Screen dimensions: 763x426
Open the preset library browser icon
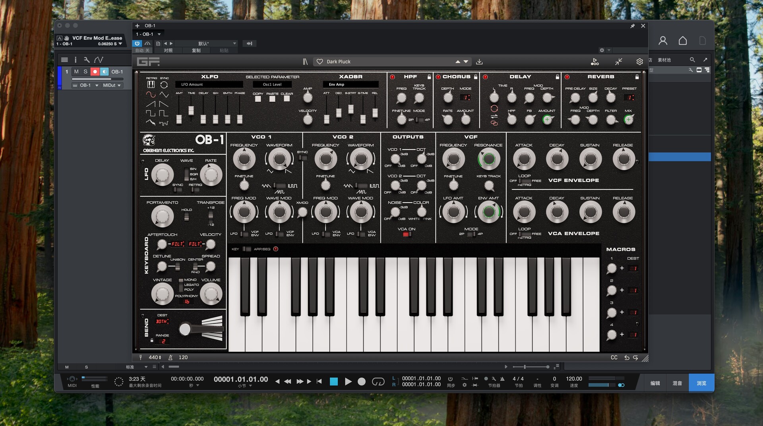(x=305, y=62)
